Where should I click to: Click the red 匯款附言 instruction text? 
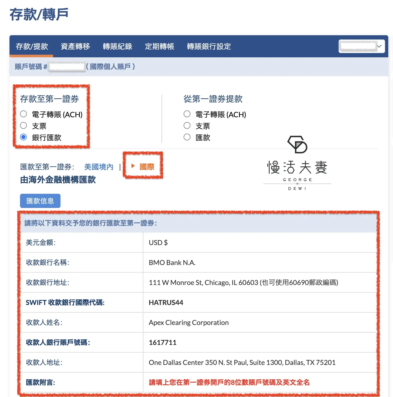pyautogui.click(x=229, y=382)
